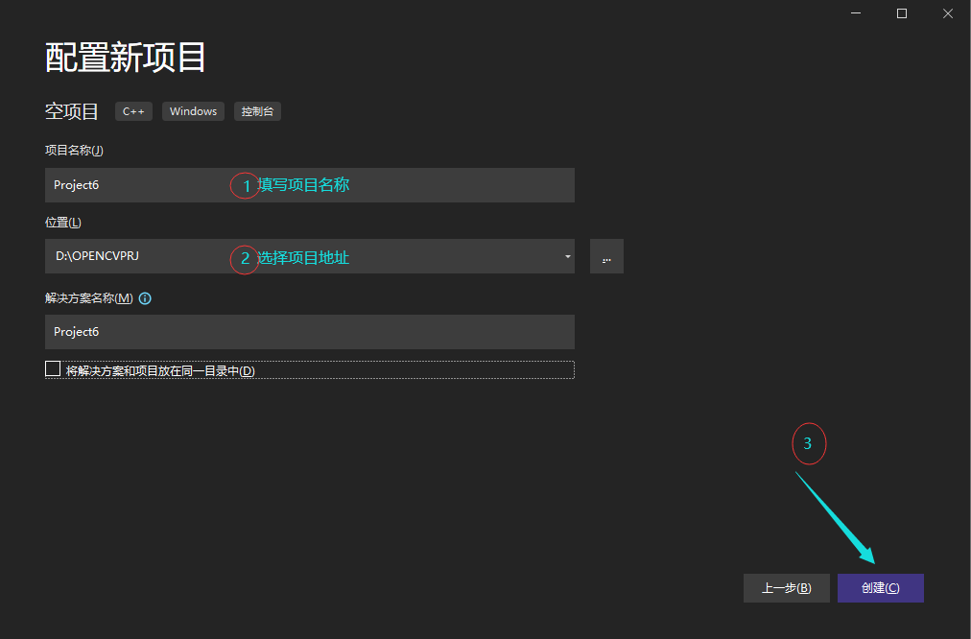Click the 上一步(B) button to go back
971x639 pixels.
(786, 588)
